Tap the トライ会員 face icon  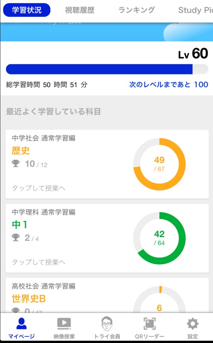tap(107, 324)
